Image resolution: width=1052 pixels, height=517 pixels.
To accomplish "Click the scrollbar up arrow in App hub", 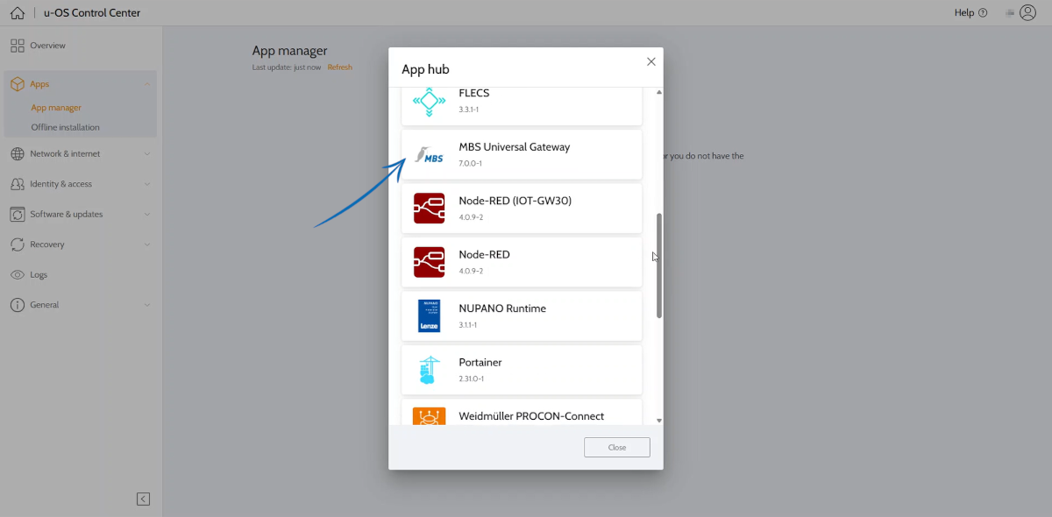I will (659, 92).
